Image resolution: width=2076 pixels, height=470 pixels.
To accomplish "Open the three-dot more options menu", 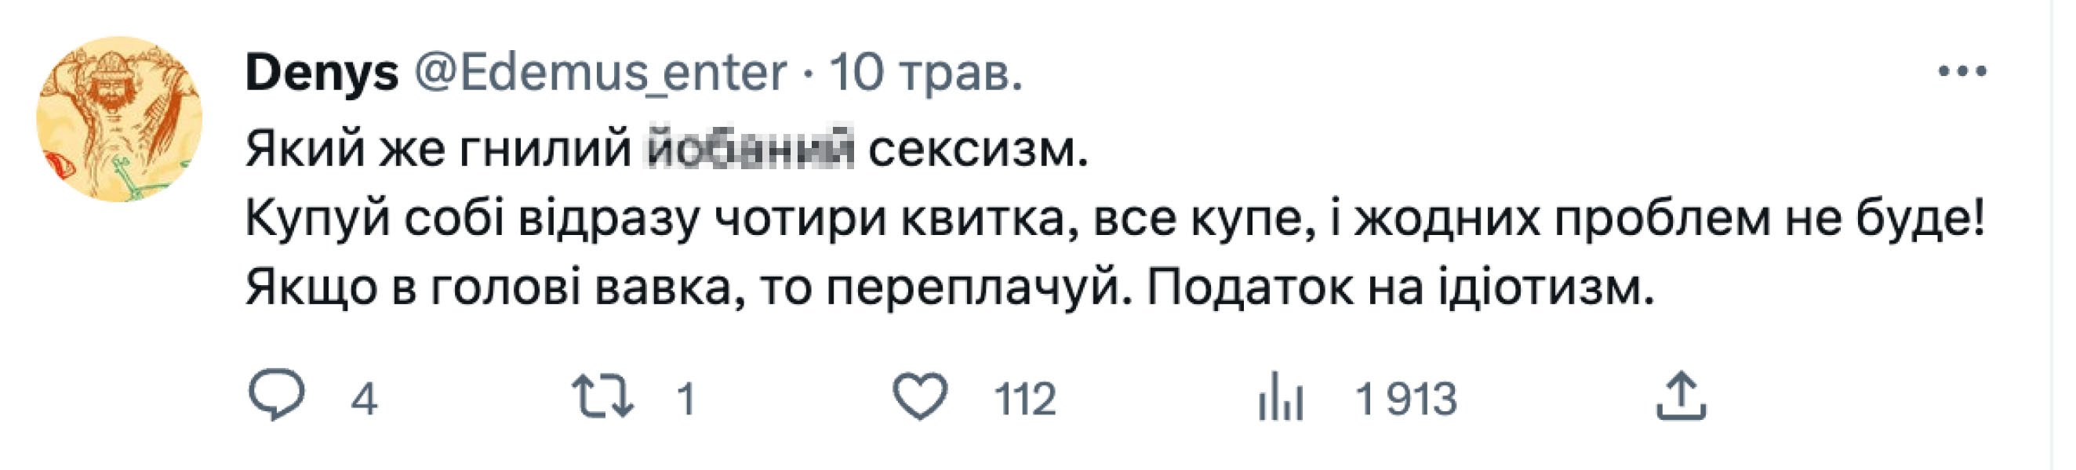I will [x=1962, y=71].
